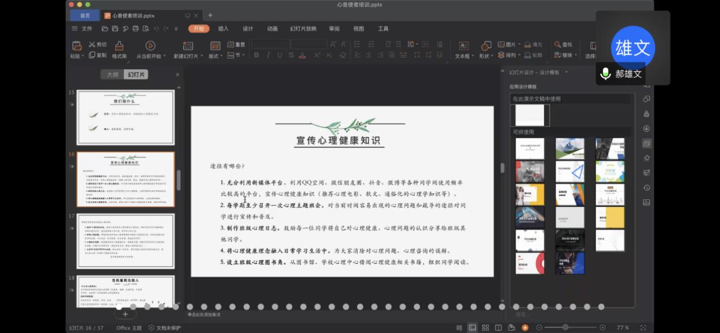This screenshot has width=720, height=333.
Task: Switch to the Outline (大纲) tab
Action: click(112, 74)
